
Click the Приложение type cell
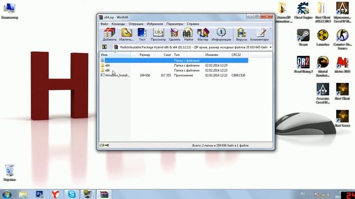pyautogui.click(x=184, y=75)
